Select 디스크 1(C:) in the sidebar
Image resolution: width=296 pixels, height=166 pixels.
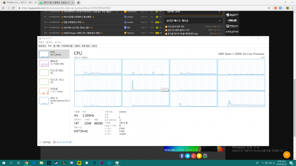[54, 82]
